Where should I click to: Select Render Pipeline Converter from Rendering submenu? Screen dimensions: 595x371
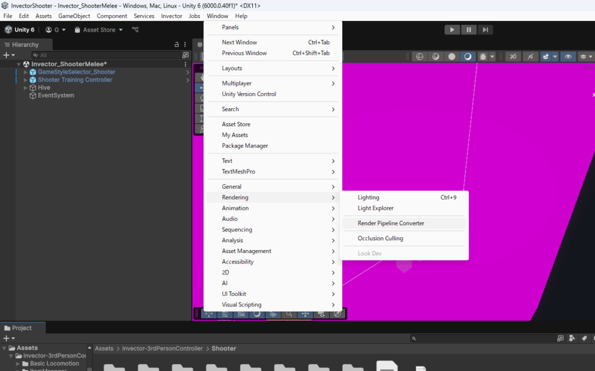pyautogui.click(x=390, y=223)
